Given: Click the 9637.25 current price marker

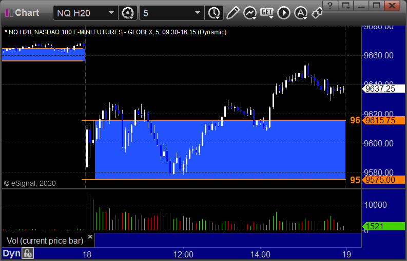Looking at the screenshot, I should click(x=383, y=89).
